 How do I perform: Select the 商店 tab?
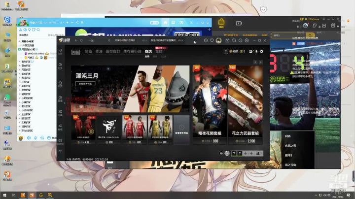click(148, 52)
